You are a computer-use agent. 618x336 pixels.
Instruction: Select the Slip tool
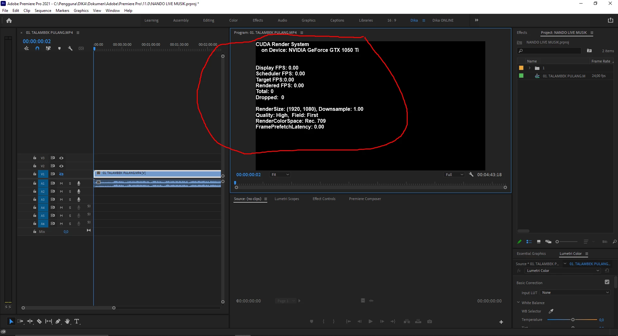click(49, 321)
